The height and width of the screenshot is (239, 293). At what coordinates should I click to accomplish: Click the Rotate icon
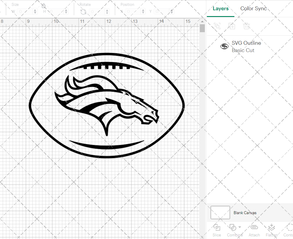(83, 12)
